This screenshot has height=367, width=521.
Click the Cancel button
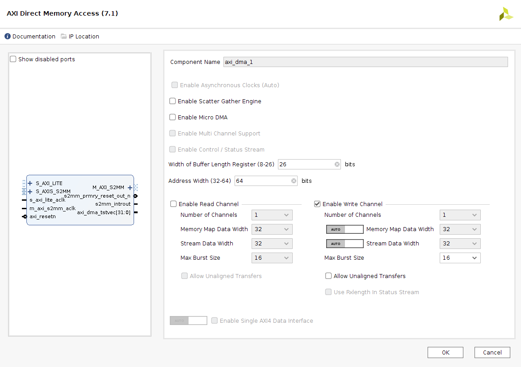coord(492,352)
